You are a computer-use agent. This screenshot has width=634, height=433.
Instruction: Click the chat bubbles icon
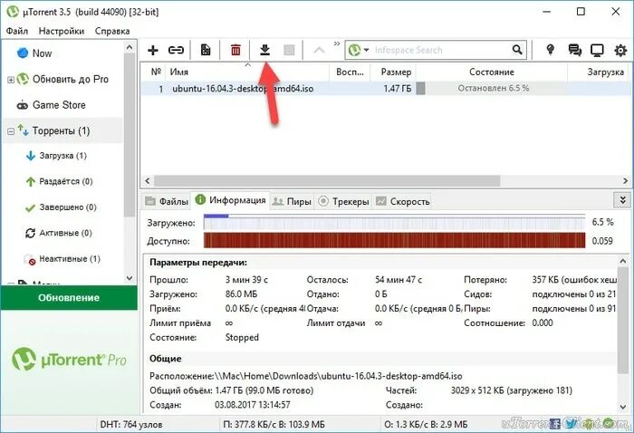point(574,50)
